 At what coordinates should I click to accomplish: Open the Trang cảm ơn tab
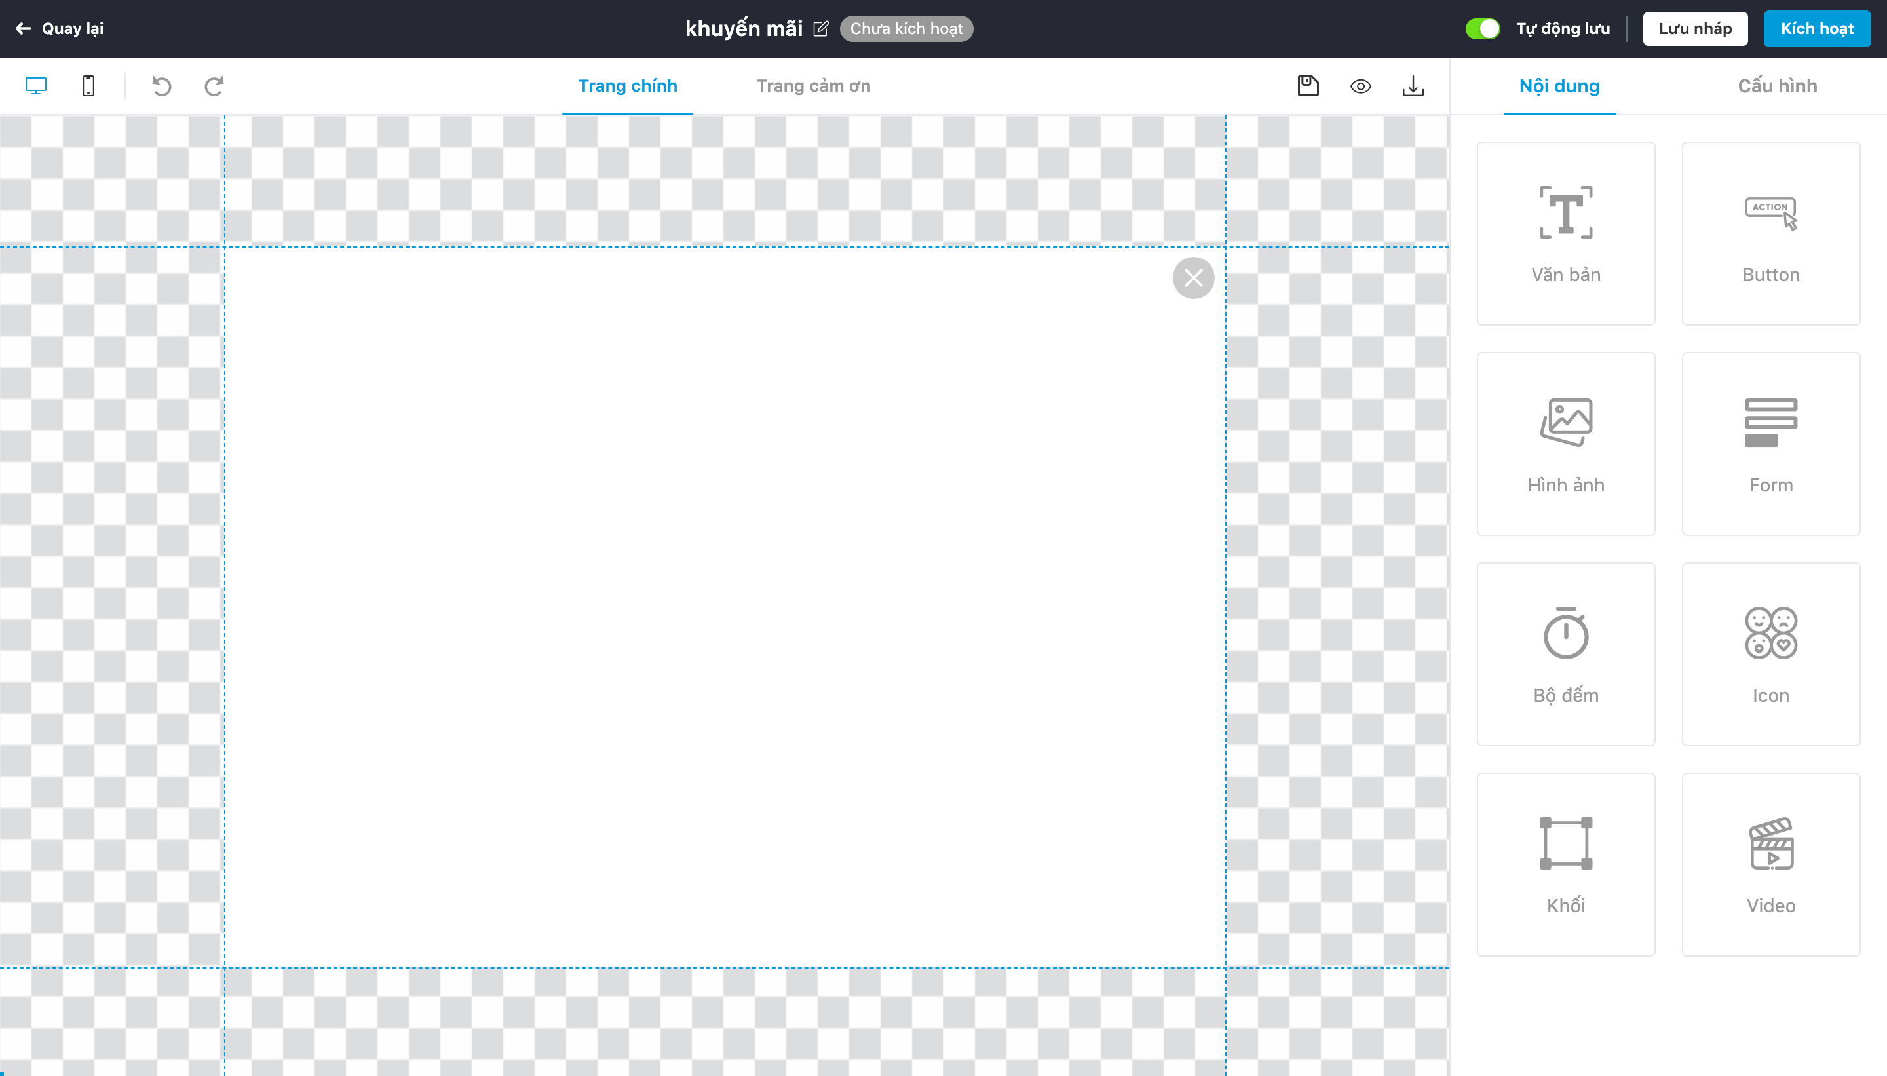[812, 86]
